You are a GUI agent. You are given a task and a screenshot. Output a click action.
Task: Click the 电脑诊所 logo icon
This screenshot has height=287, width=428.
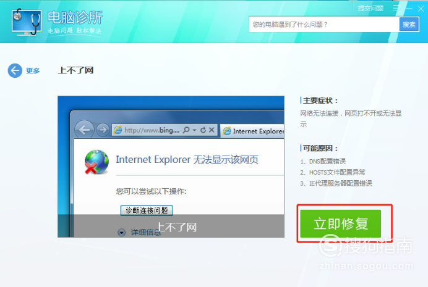pyautogui.click(x=27, y=22)
